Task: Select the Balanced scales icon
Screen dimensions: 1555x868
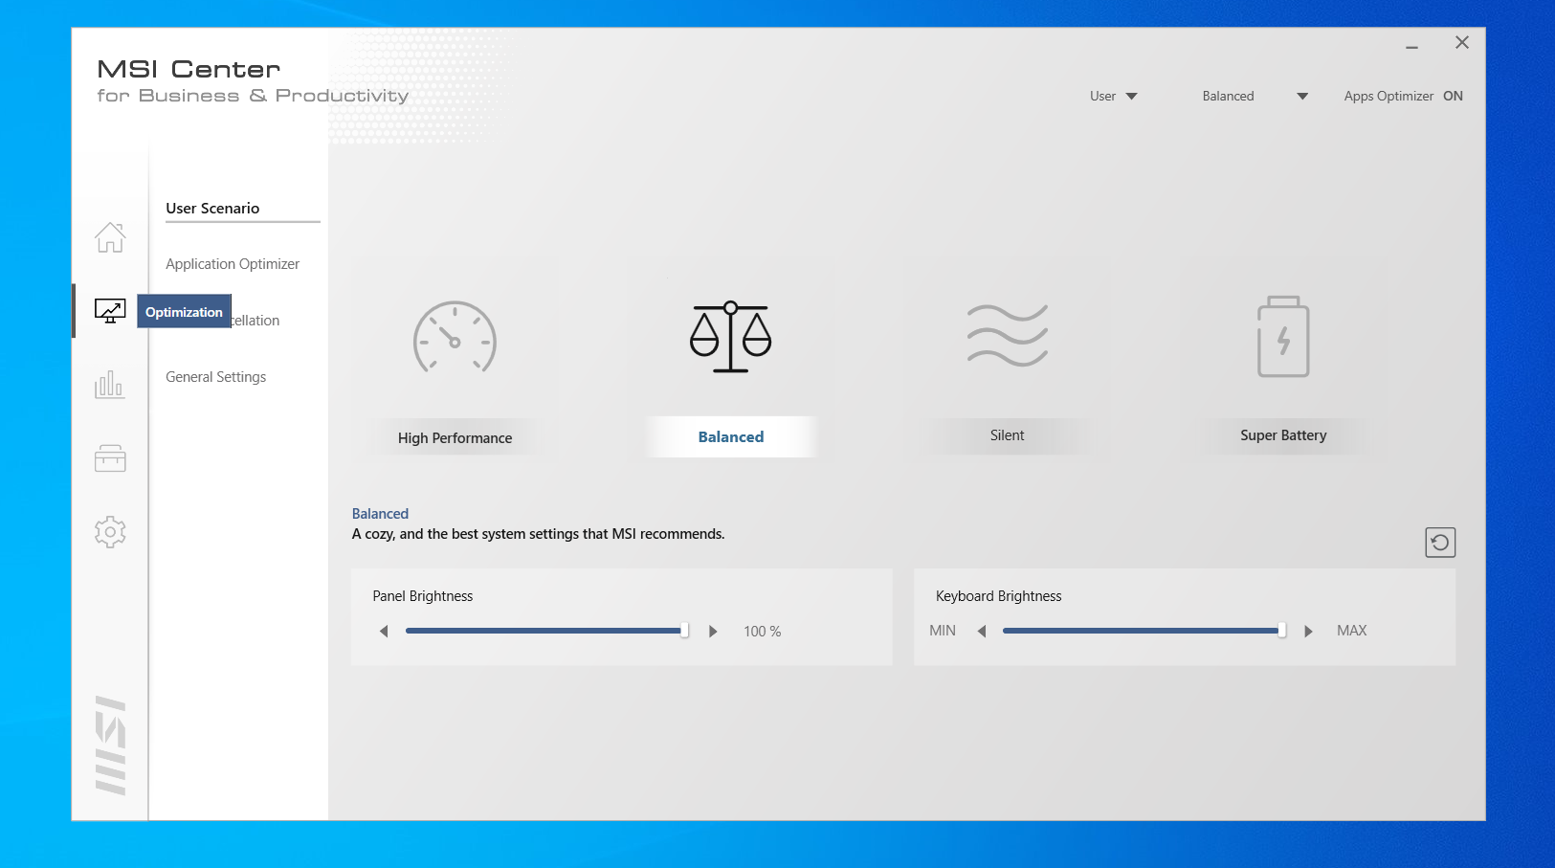Action: click(731, 337)
